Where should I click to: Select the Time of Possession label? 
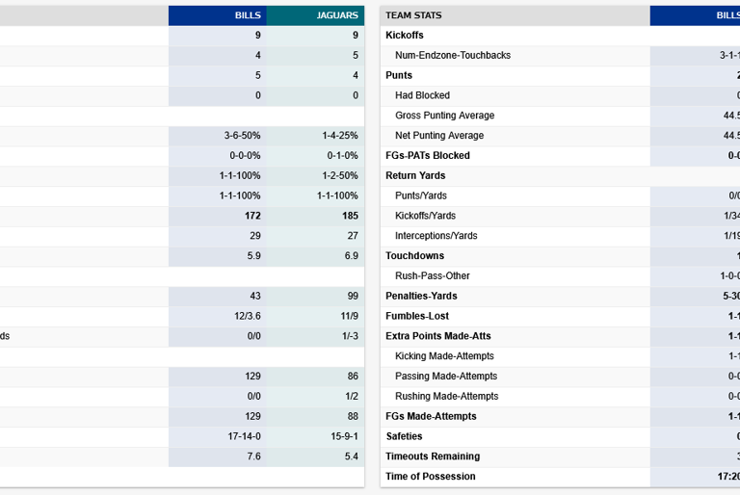430,477
